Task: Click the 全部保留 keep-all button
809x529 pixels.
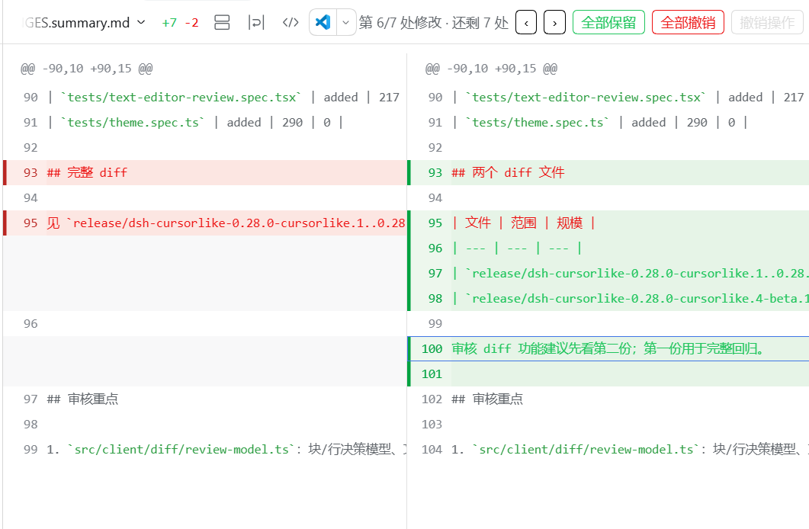Action: pos(608,22)
